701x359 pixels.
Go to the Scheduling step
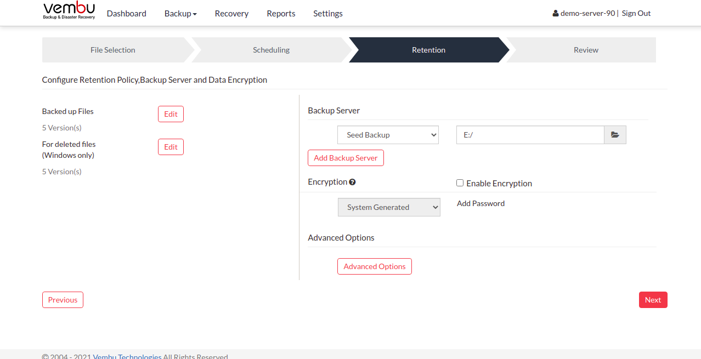(271, 50)
